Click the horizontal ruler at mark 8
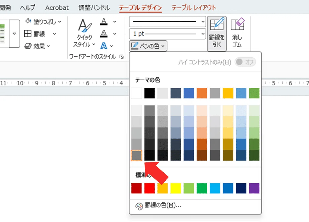Viewport: 309px width, 222px height. 54,83
